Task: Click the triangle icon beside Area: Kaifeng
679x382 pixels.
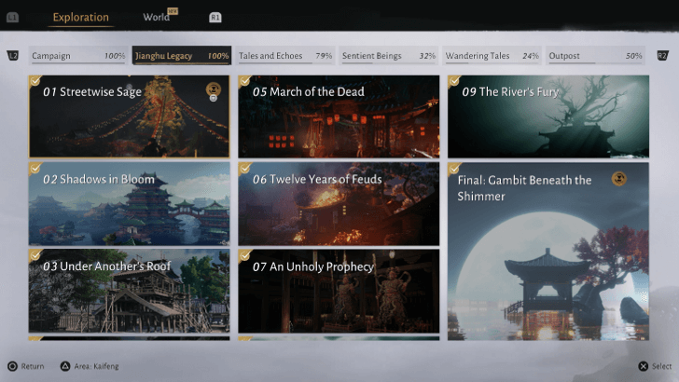Action: (x=66, y=366)
